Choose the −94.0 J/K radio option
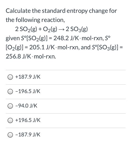The image size is (130, 142). pyautogui.click(x=10, y=106)
